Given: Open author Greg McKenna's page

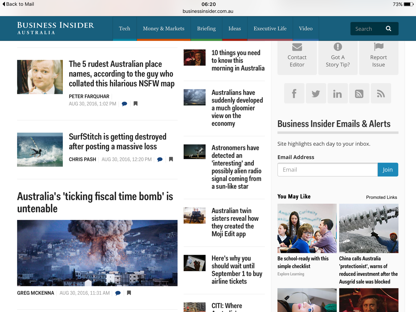Looking at the screenshot, I should 35,293.
